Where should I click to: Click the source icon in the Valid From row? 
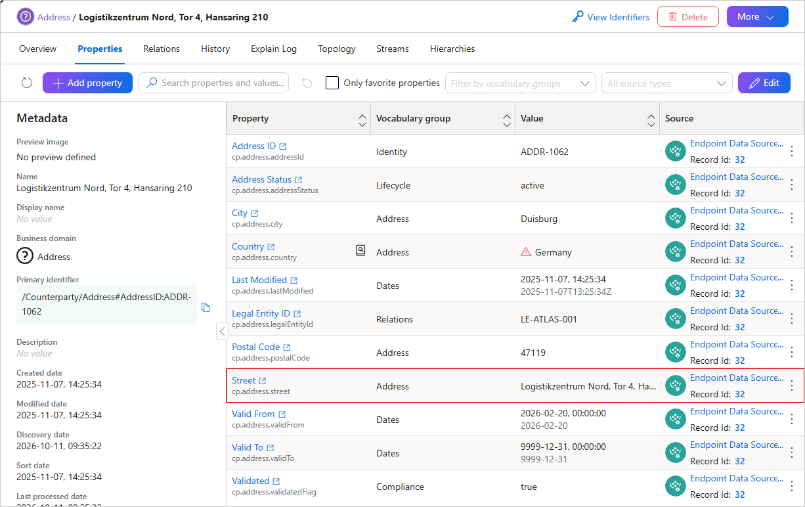(675, 419)
